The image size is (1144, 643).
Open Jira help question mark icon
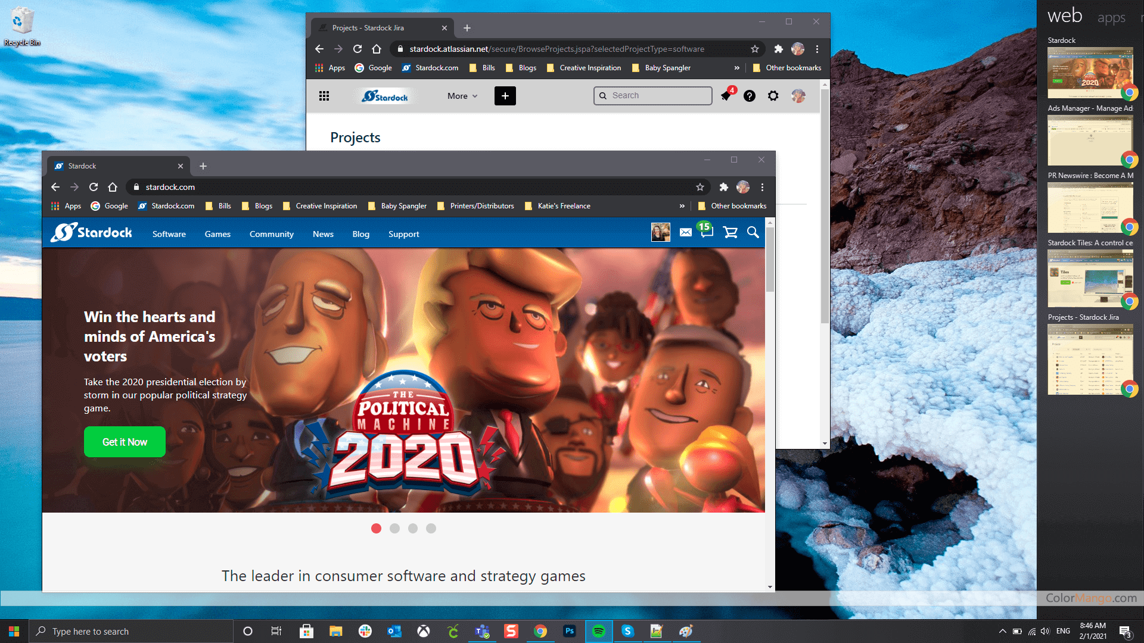pyautogui.click(x=750, y=96)
